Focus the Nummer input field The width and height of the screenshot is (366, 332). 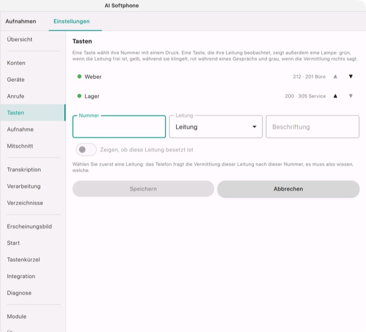tap(119, 127)
